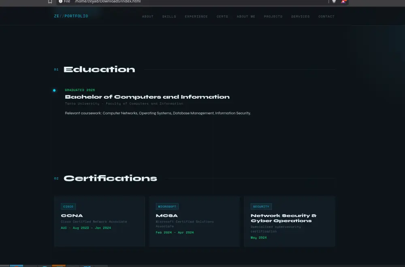Screen dimensions: 405x267
Task: Select the CCNA certification title
Action: click(72, 216)
